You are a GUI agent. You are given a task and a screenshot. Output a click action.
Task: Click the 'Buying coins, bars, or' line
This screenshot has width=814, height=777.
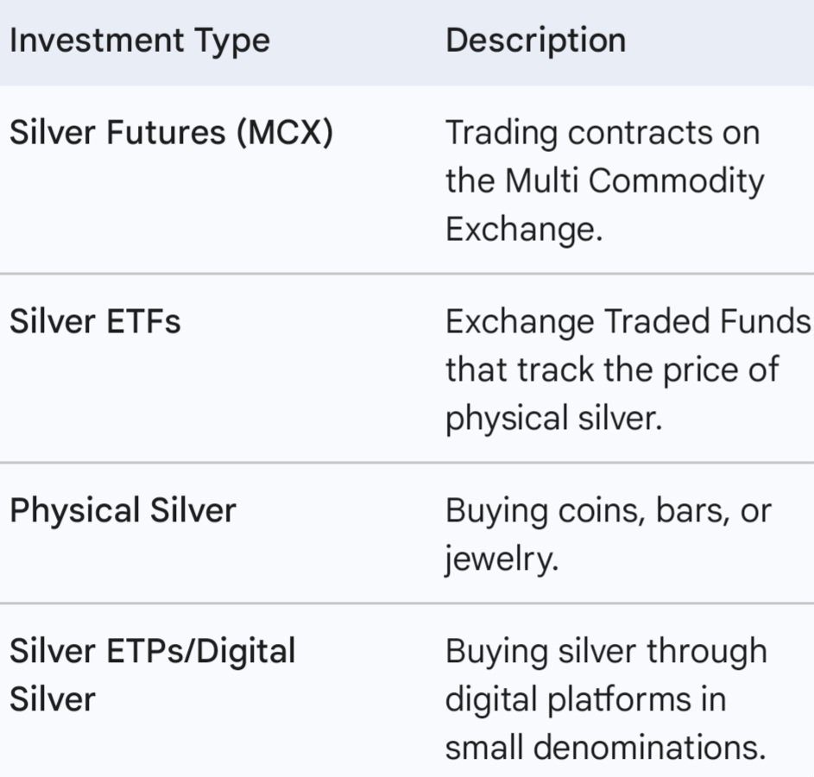point(608,510)
